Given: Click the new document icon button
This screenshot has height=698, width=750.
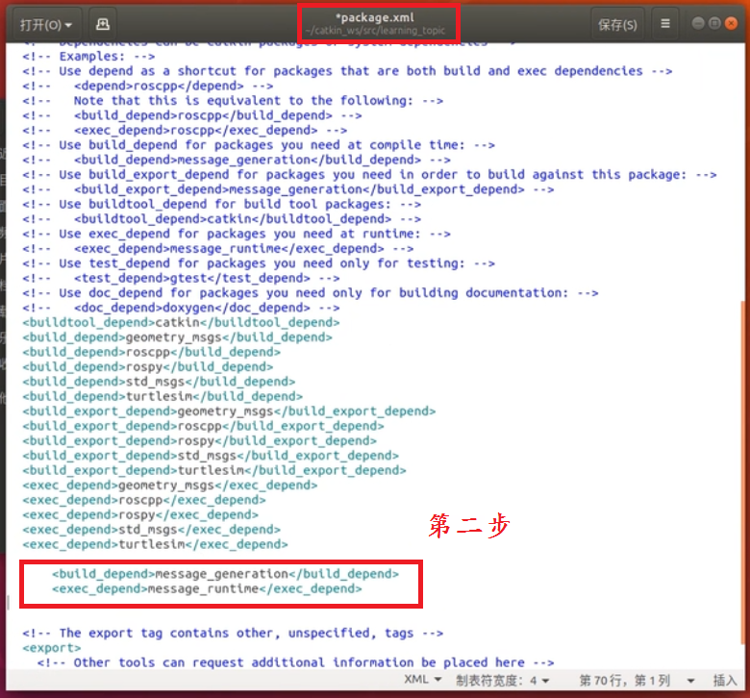Looking at the screenshot, I should click(x=102, y=24).
